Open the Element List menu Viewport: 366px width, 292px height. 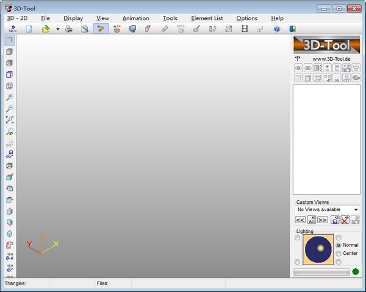(207, 18)
